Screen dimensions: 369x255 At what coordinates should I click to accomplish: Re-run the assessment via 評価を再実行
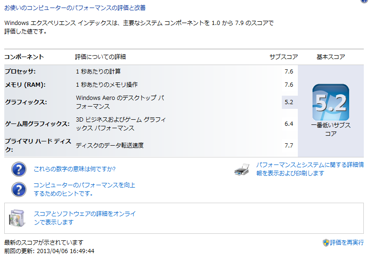tap(347, 243)
